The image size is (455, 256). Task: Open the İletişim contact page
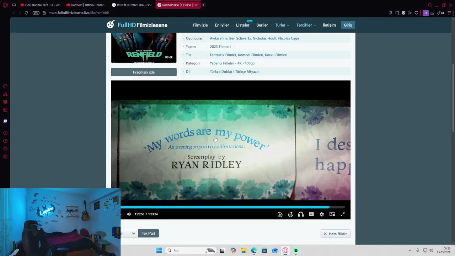pos(329,25)
